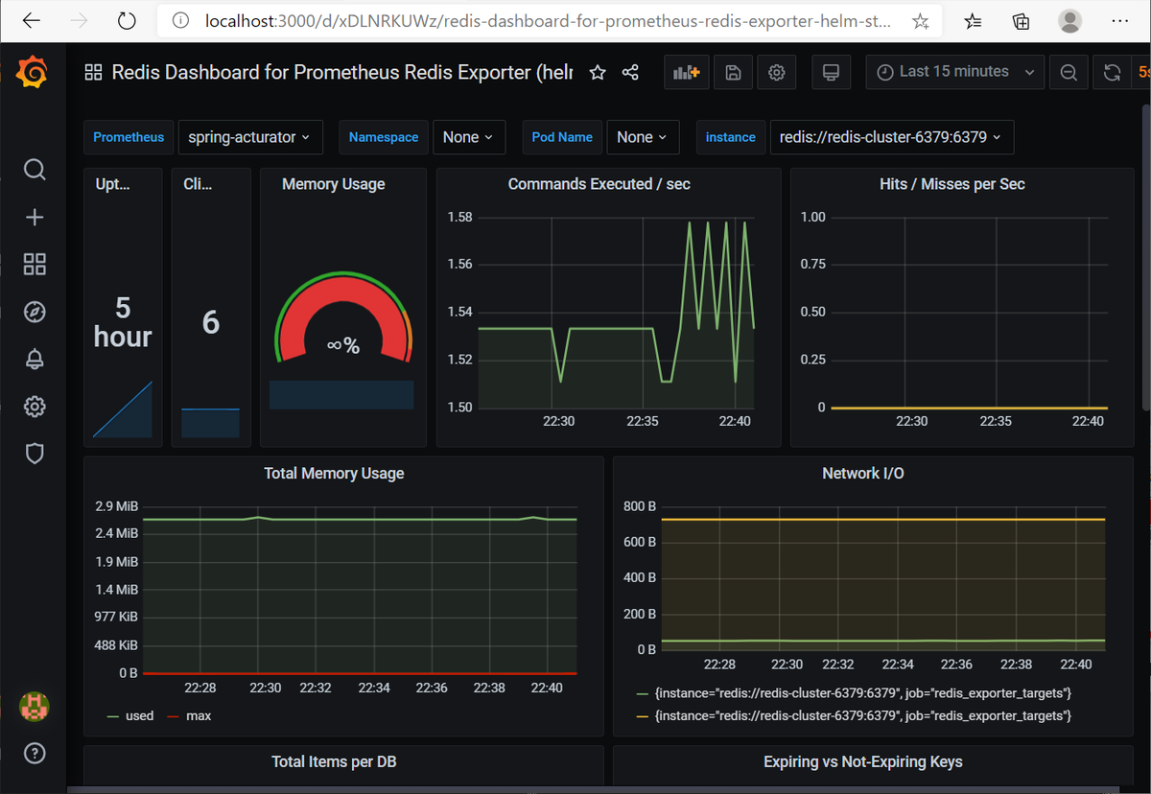Screen dimensions: 1151x794
Task: Open Commands Executed / sec panel menu
Action: (x=599, y=184)
